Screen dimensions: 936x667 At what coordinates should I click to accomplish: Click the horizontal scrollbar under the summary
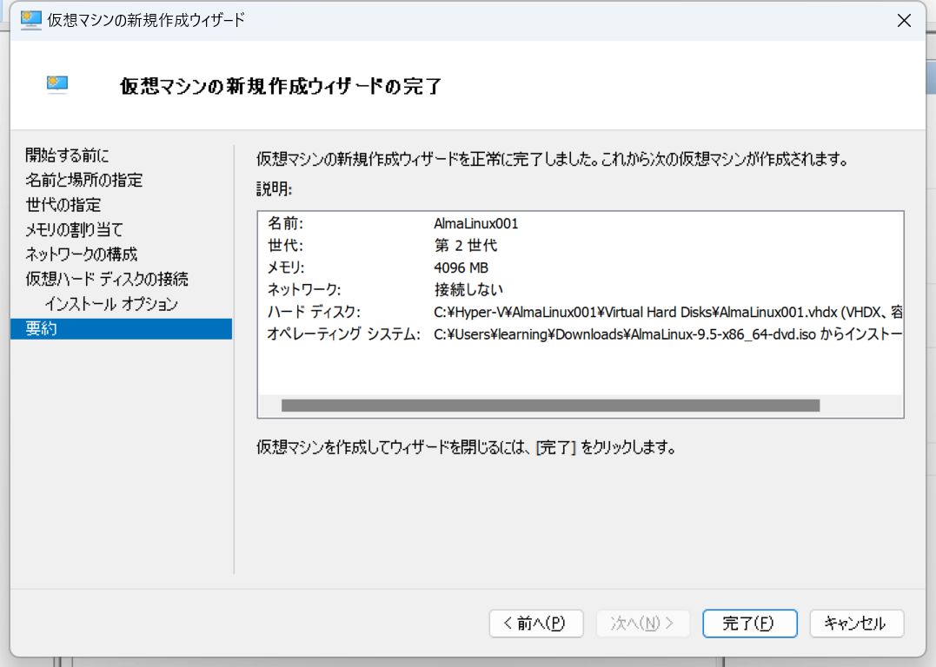click(552, 404)
